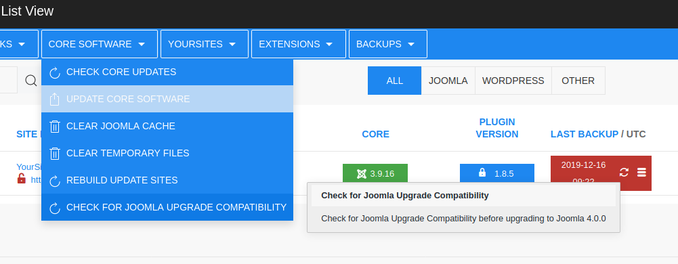Click refresh icon beside Check for Joomla Upgrade
This screenshot has width=678, height=264.
[x=54, y=208]
